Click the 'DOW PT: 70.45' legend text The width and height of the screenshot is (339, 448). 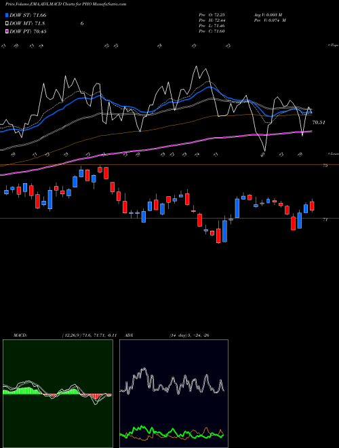28,31
